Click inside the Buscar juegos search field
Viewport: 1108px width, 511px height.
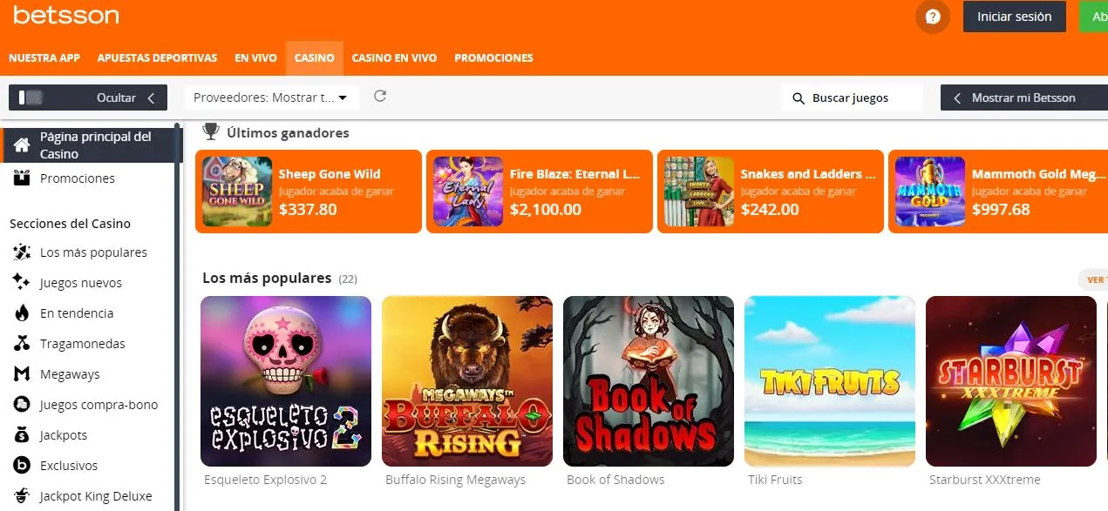850,97
